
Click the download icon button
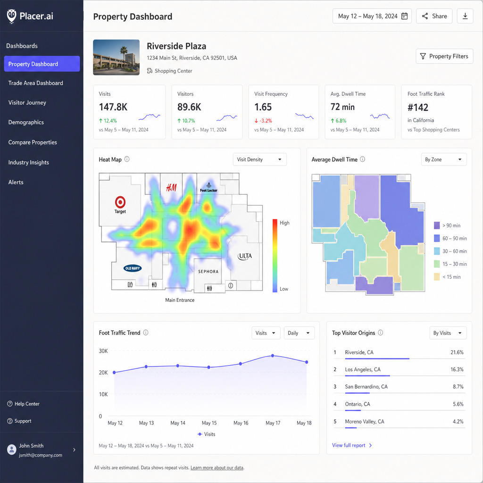465,16
